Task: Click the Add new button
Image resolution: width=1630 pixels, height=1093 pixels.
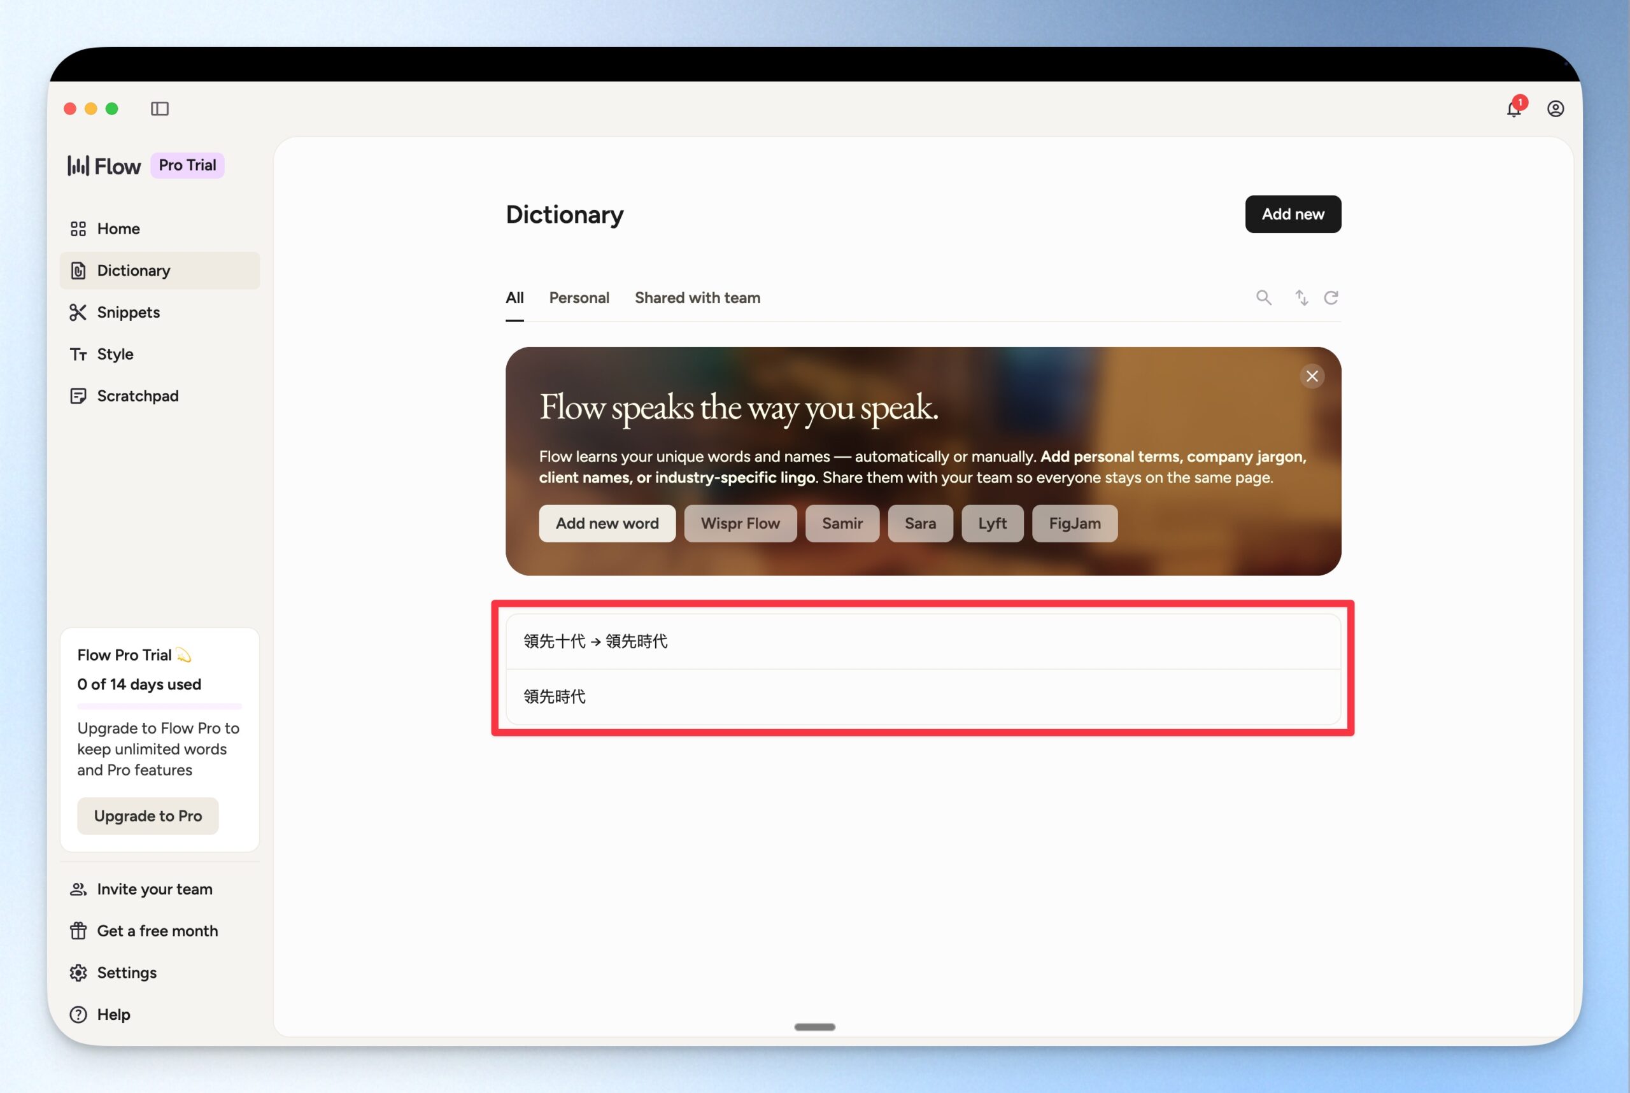Action: [x=1293, y=214]
